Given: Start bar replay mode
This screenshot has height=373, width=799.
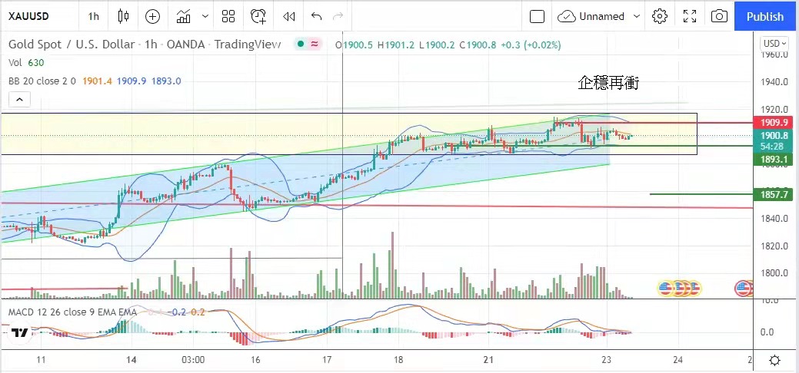Looking at the screenshot, I should [288, 16].
